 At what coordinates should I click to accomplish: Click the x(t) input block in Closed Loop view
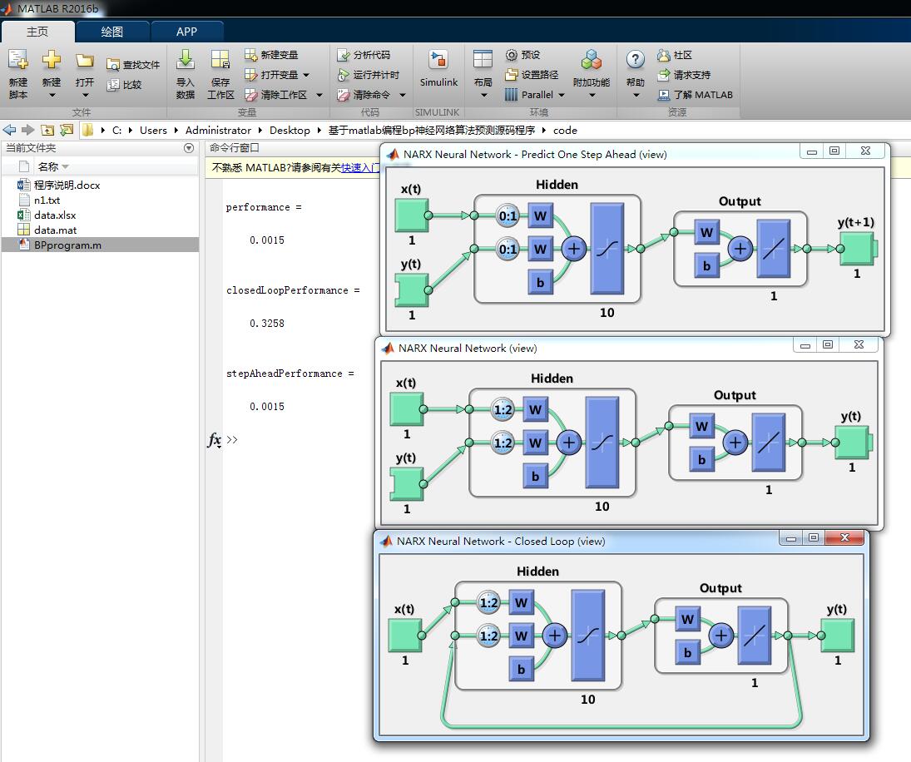click(405, 635)
